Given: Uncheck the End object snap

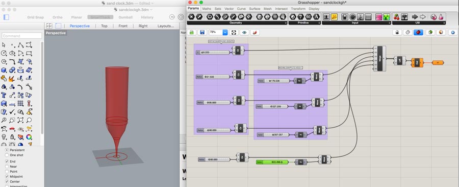Looking at the screenshot, I should 7,161.
